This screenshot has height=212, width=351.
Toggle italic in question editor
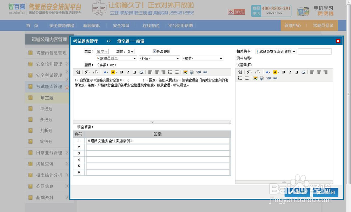pyautogui.click(x=128, y=72)
